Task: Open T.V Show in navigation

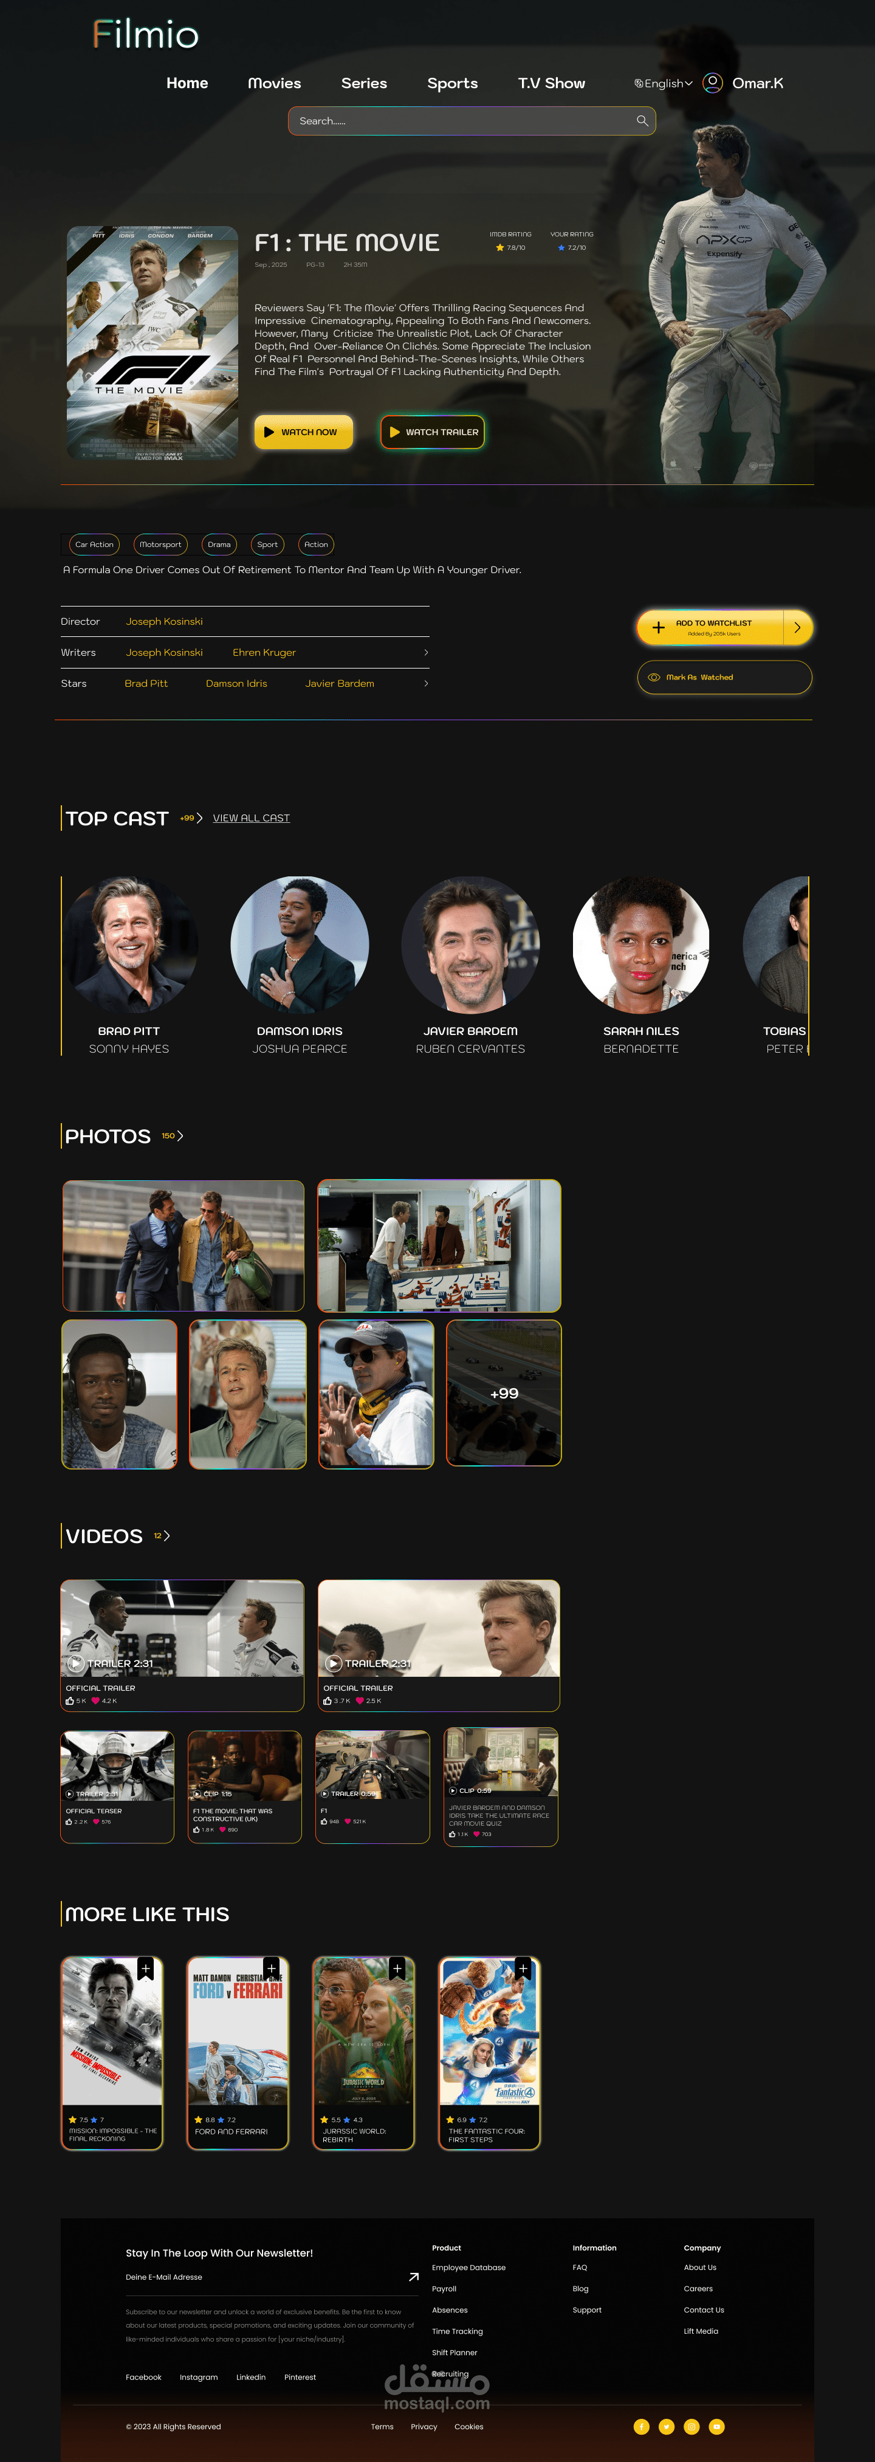Action: 551,83
